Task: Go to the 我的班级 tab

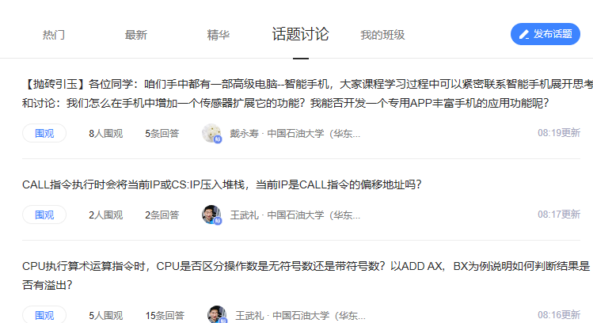Action: [382, 35]
